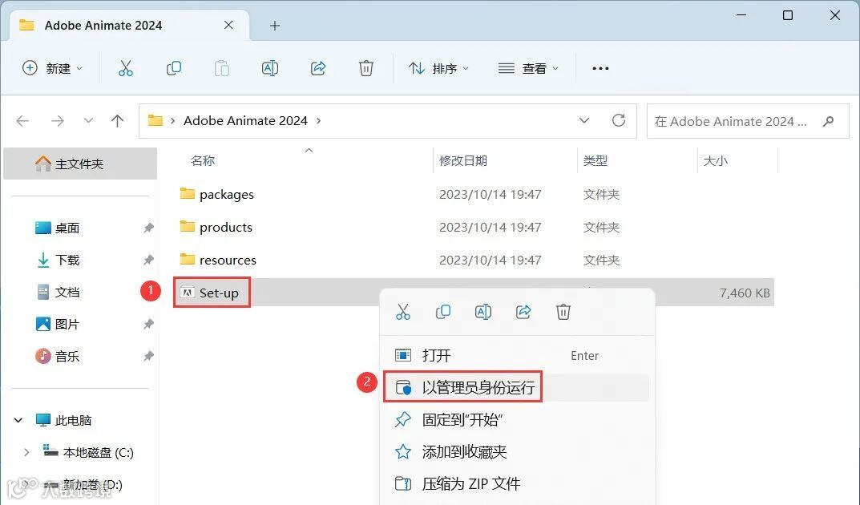Click the Cut icon in the top toolbar
This screenshot has width=860, height=505.
(126, 69)
